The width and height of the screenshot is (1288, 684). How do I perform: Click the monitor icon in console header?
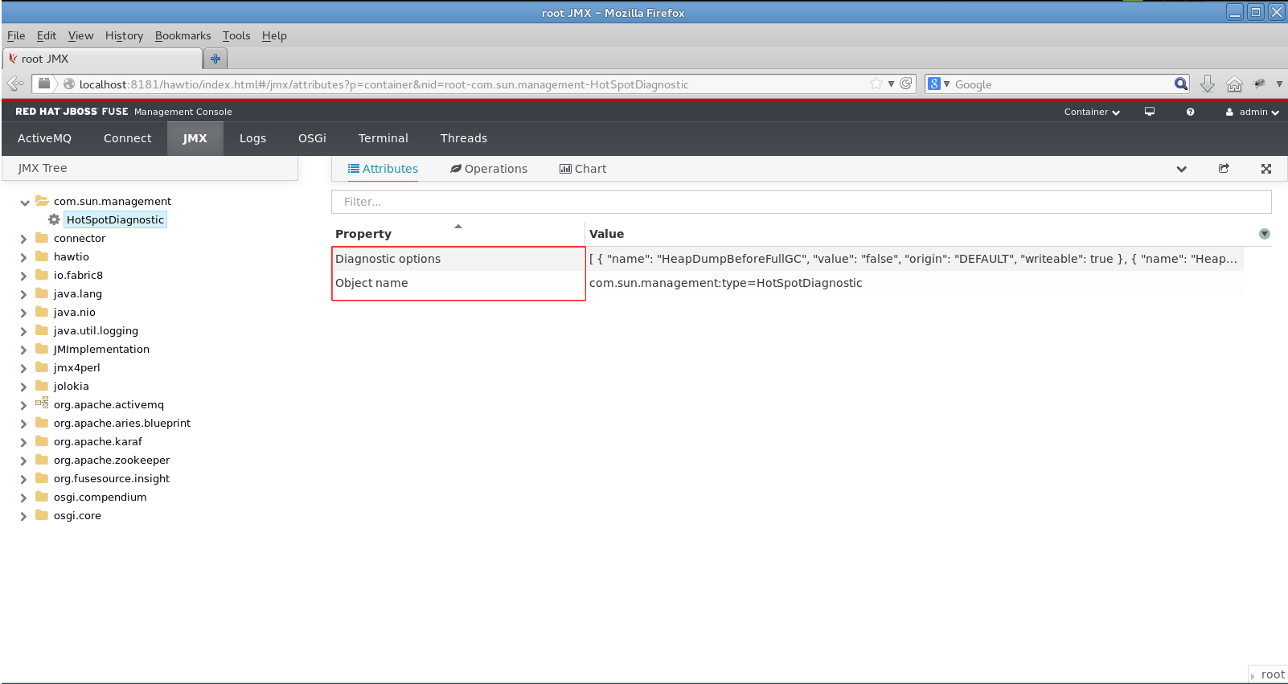tap(1150, 112)
